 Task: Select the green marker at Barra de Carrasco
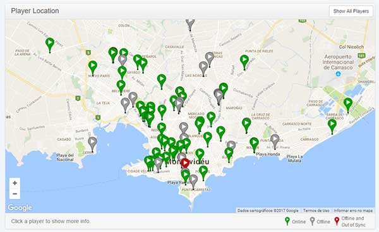(x=348, y=105)
